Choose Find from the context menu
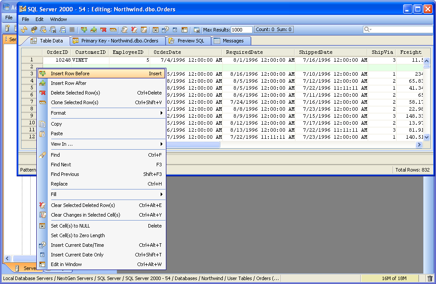436x284 pixels. click(102, 155)
